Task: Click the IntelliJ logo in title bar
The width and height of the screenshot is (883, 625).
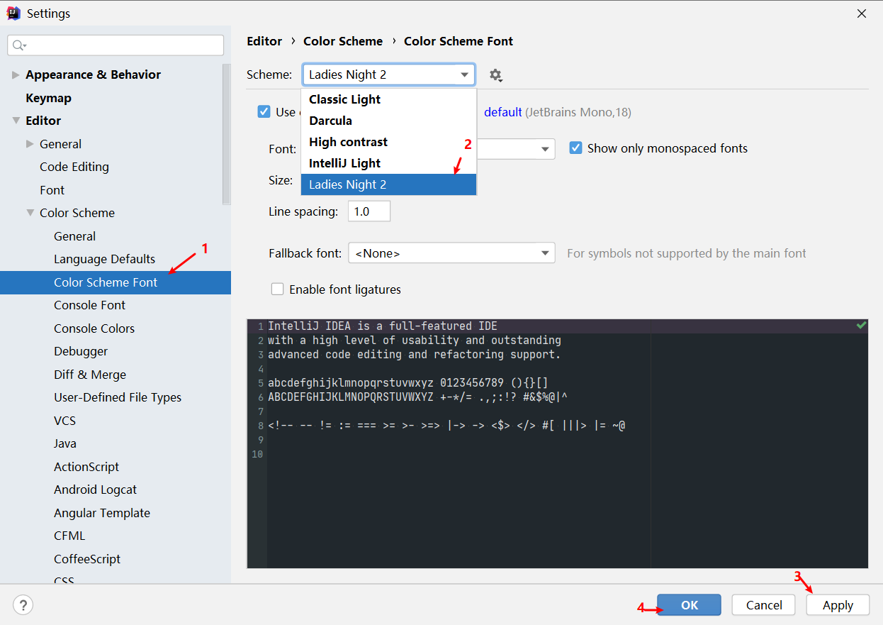Action: click(x=14, y=13)
